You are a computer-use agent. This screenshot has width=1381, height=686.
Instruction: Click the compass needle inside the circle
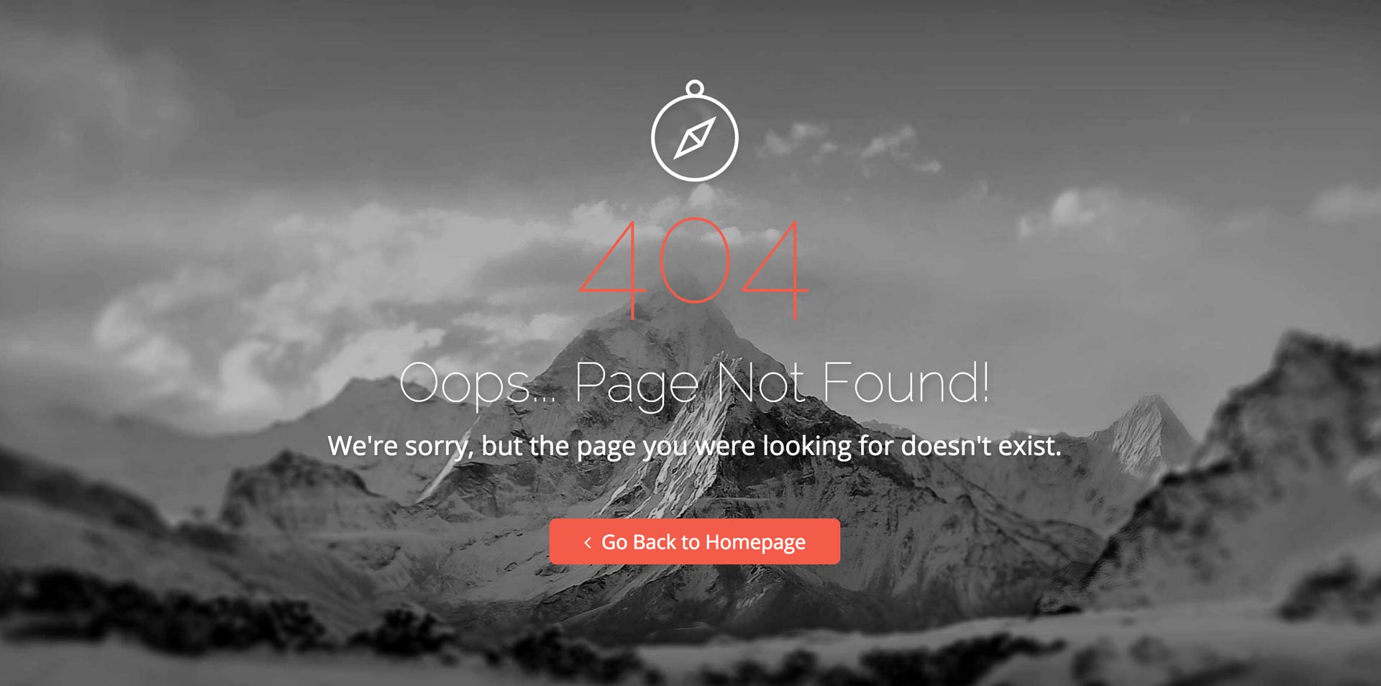pyautogui.click(x=695, y=137)
